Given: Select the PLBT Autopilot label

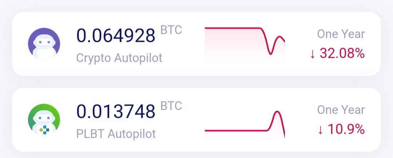Looking at the screenshot, I should (x=116, y=134).
